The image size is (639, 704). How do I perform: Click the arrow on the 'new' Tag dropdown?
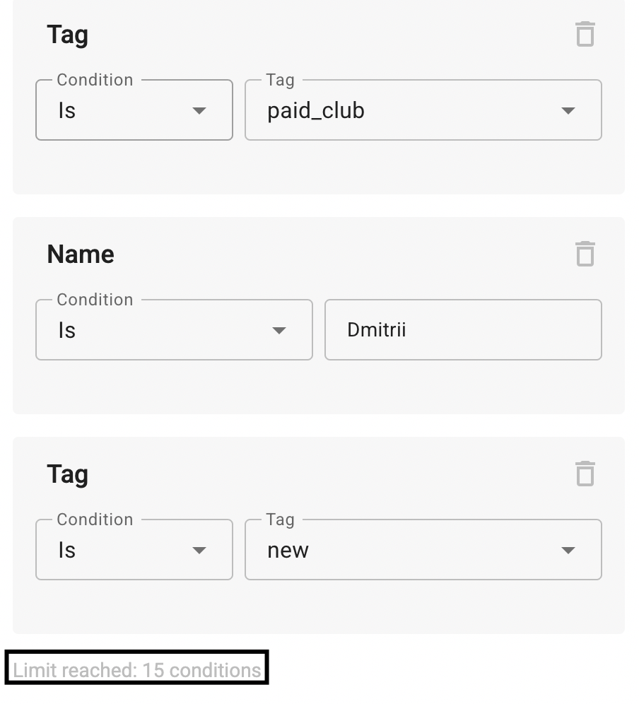click(x=568, y=551)
